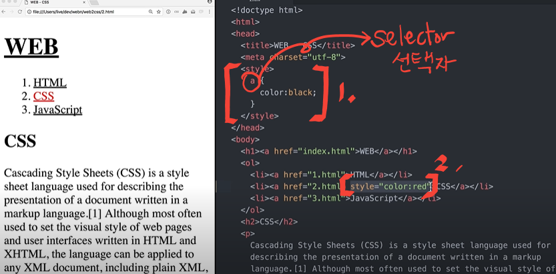Reload the page with the refresh icon
Viewport: 556px width, 274px height.
tap(20, 12)
